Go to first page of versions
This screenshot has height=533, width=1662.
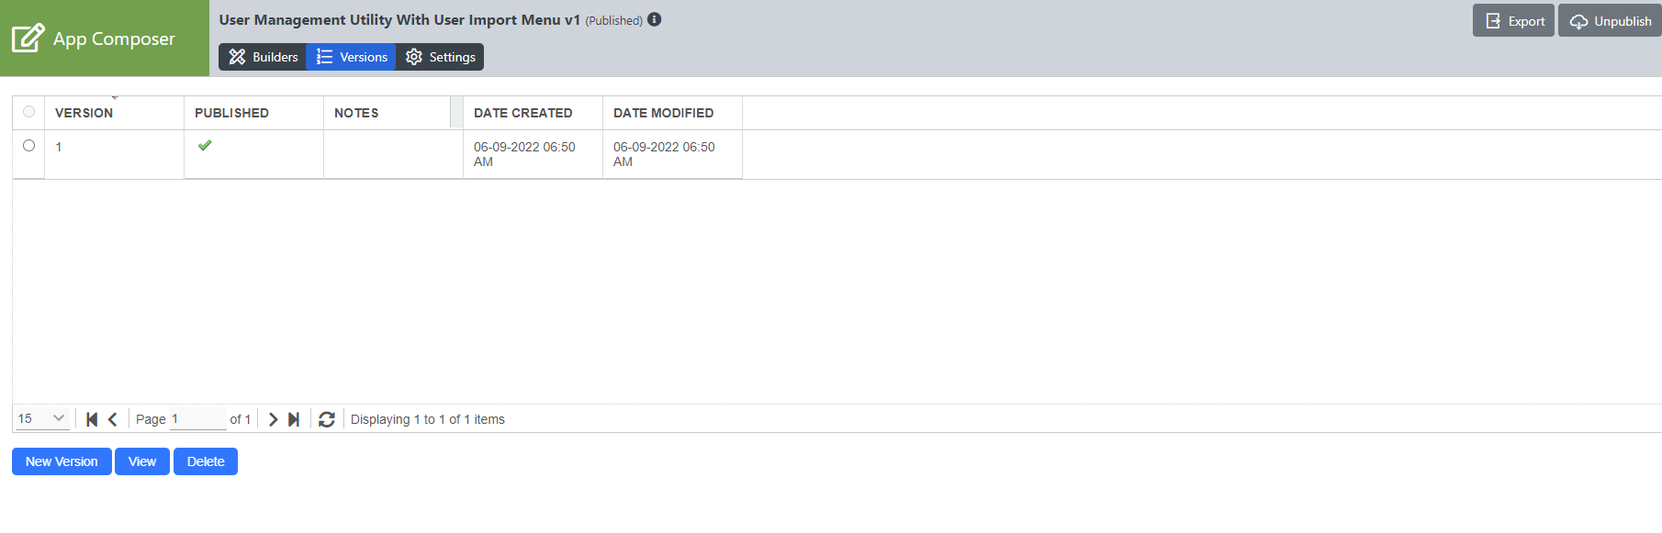point(92,419)
